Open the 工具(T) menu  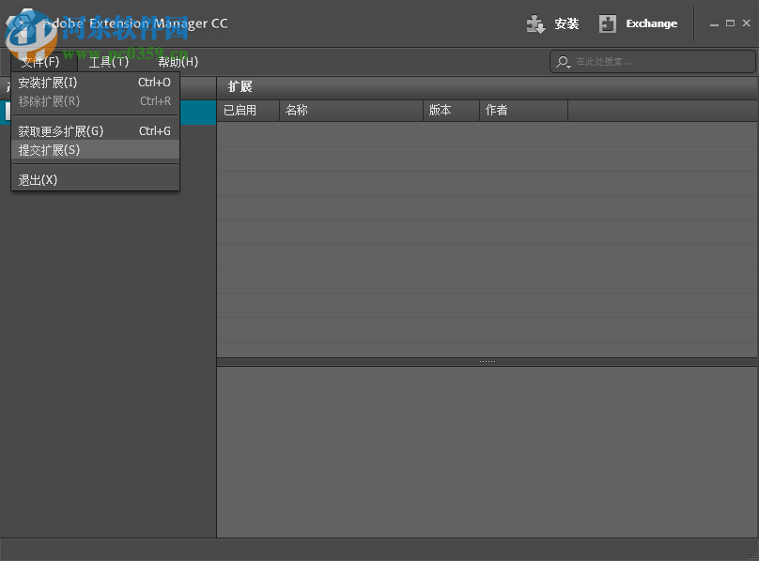pyautogui.click(x=107, y=61)
